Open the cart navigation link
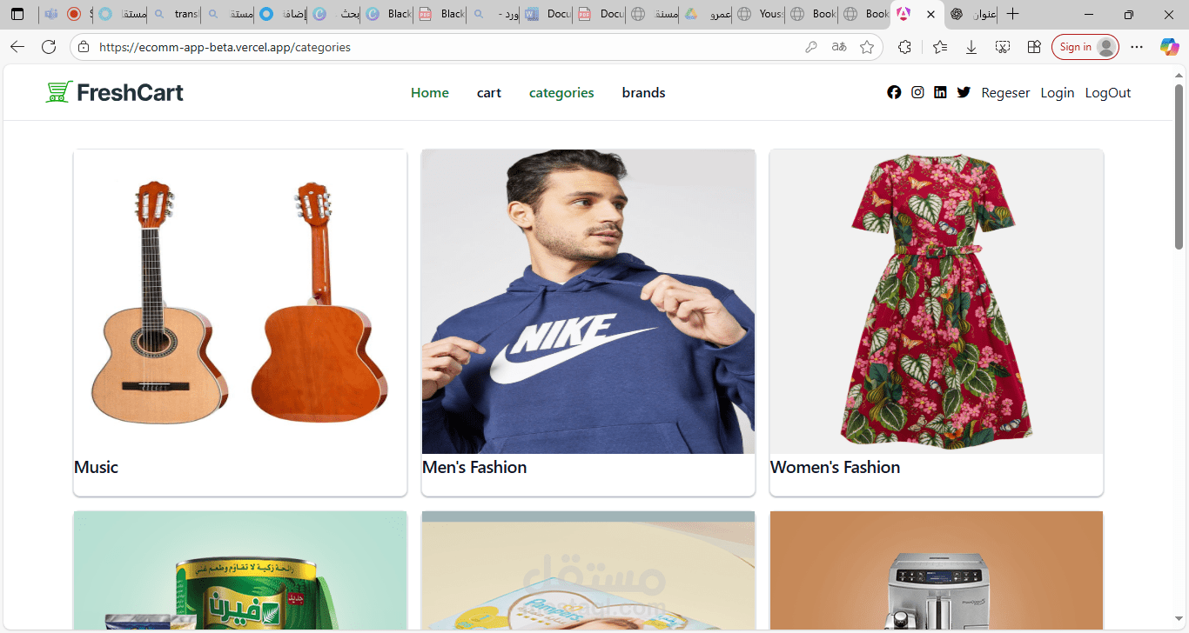 [489, 92]
